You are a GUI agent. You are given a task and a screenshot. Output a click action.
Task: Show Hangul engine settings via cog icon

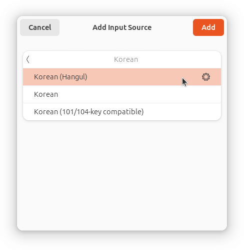(x=206, y=77)
